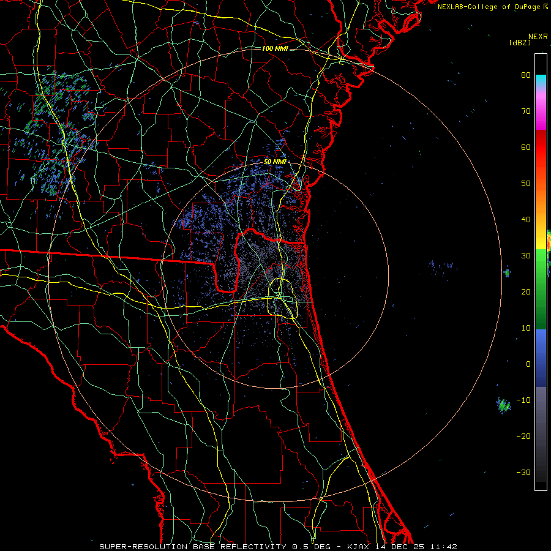Screen dimensions: 551x551
Task: Click the 80 value on the dBZ scale
Action: coord(526,75)
